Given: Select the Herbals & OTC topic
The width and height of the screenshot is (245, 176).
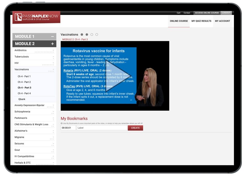Looking at the screenshot, I should click(22, 163).
